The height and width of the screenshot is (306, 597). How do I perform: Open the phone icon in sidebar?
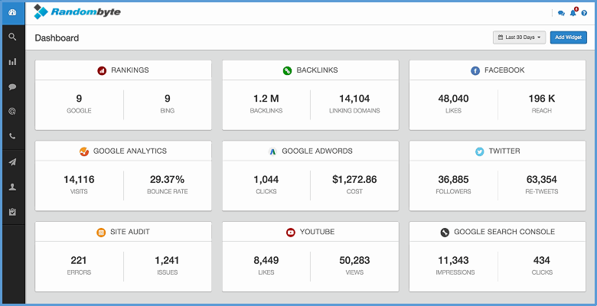12,136
